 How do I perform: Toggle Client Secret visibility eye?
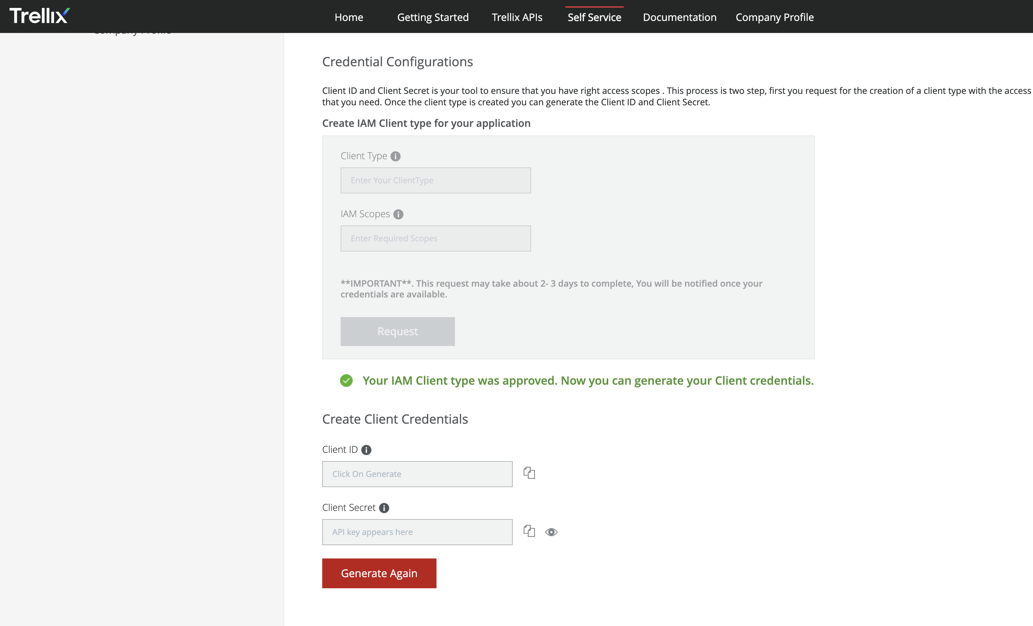551,532
